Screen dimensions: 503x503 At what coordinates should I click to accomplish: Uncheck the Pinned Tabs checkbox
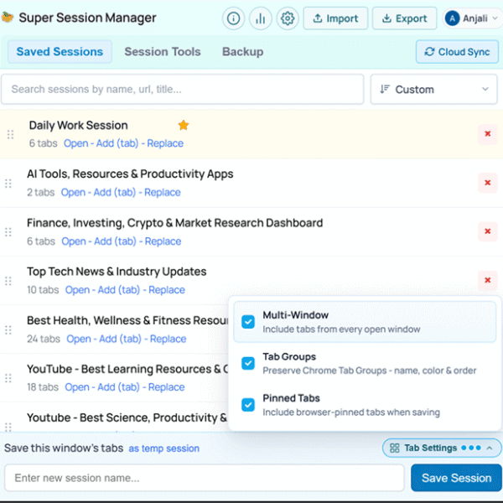click(x=248, y=405)
